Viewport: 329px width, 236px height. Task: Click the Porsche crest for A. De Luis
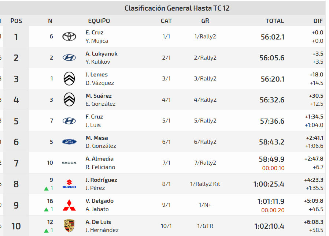pyautogui.click(x=69, y=226)
